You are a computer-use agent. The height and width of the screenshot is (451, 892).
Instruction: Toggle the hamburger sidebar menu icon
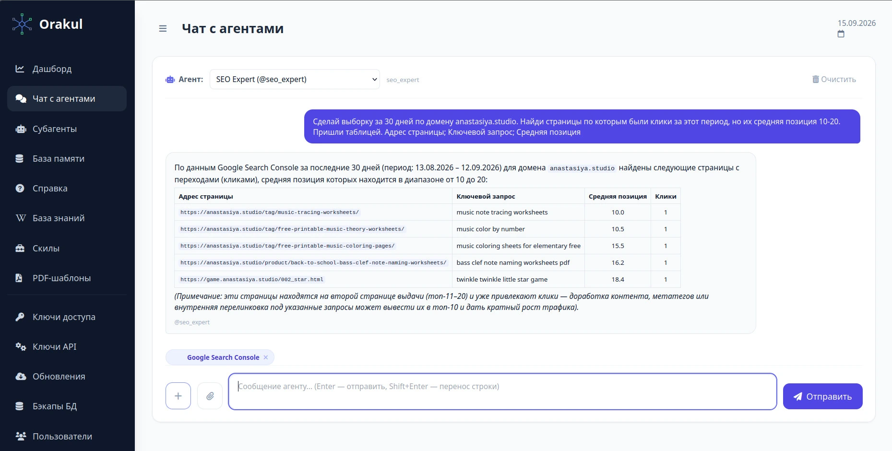click(x=163, y=29)
